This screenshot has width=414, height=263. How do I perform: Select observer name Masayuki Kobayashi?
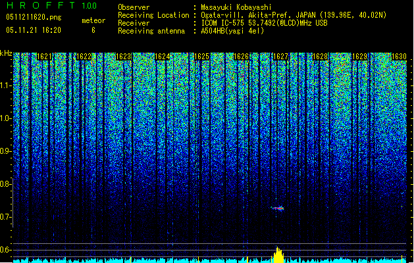point(236,7)
